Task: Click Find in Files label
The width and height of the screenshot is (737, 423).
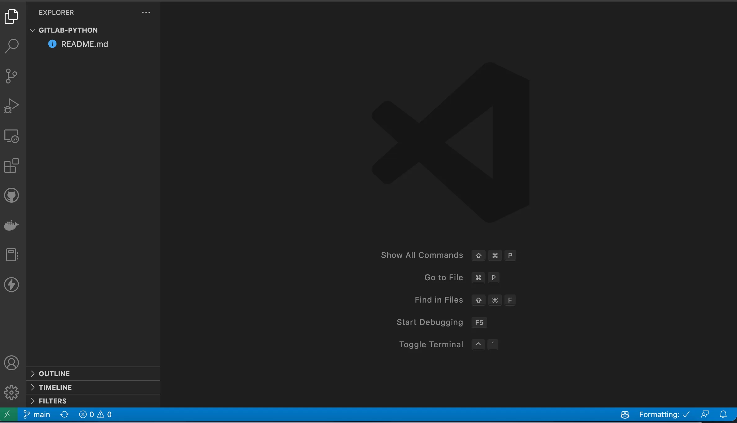Action: (439, 300)
